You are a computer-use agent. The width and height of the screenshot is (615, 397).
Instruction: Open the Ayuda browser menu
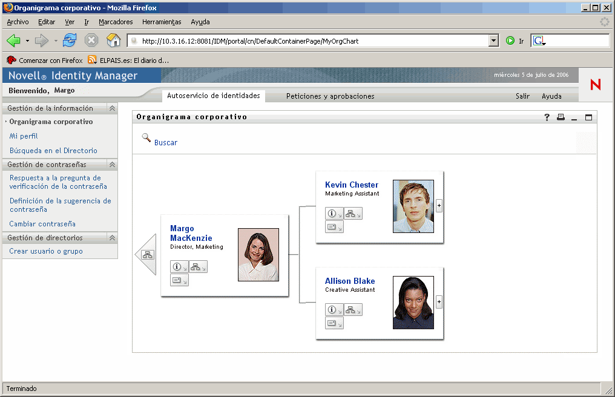200,22
